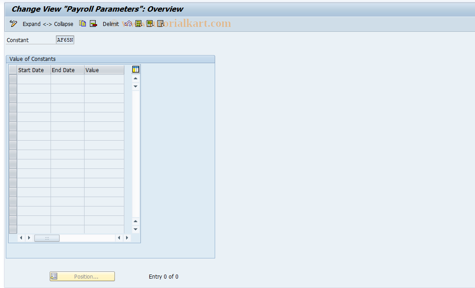
Task: Click the far-right horizontal scroll right arrow
Action: (127, 238)
